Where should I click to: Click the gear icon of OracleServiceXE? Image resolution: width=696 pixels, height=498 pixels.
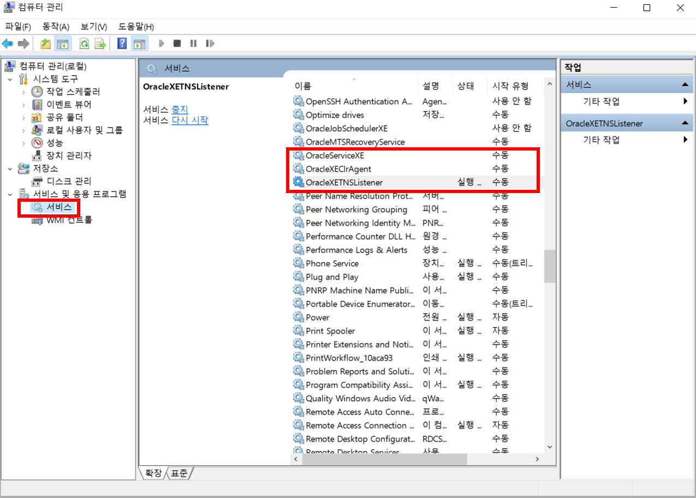(x=298, y=155)
